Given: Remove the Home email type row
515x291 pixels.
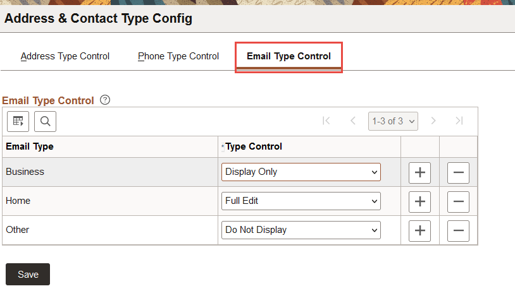Looking at the screenshot, I should [458, 201].
